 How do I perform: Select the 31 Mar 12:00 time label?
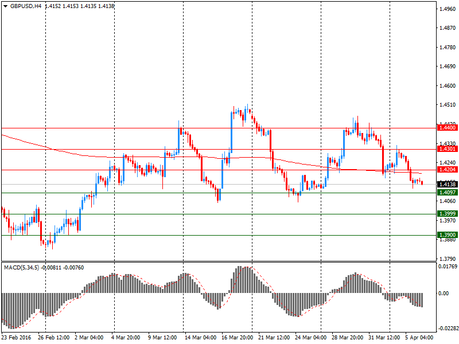click(384, 337)
